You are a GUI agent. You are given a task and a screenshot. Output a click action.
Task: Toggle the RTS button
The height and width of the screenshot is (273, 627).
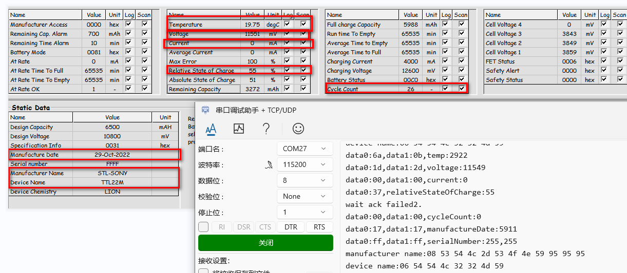click(319, 227)
